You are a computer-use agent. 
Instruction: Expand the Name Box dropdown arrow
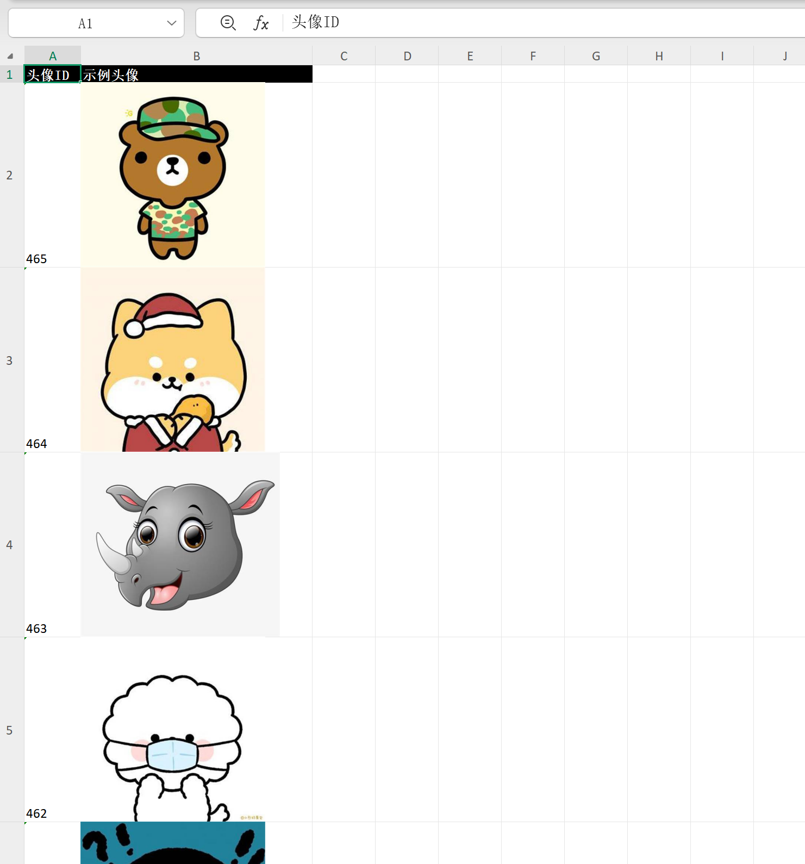(172, 23)
